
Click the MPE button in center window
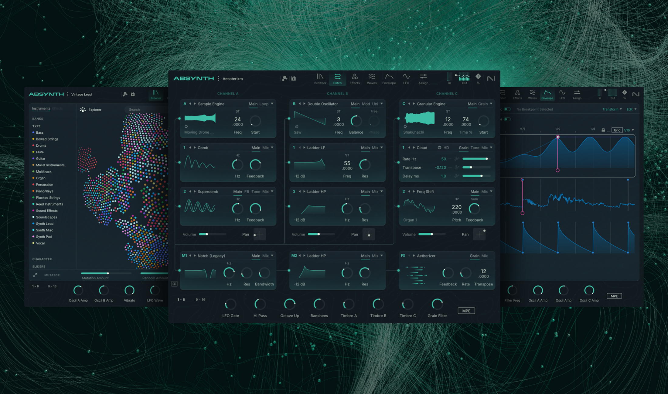coord(466,311)
